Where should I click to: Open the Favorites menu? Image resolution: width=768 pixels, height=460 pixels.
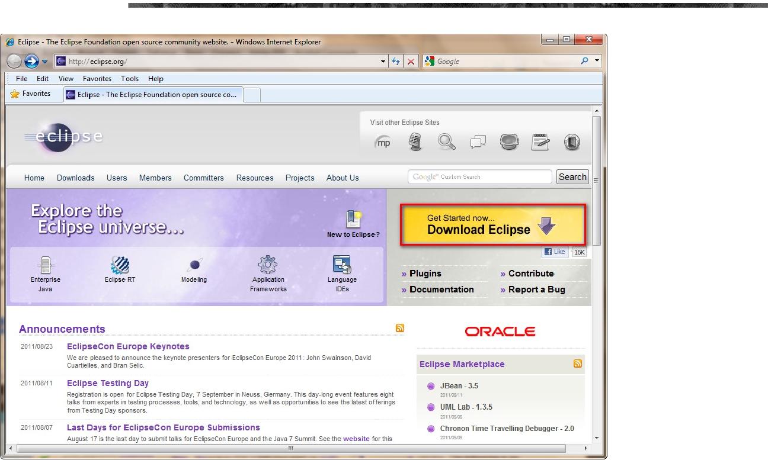click(97, 79)
